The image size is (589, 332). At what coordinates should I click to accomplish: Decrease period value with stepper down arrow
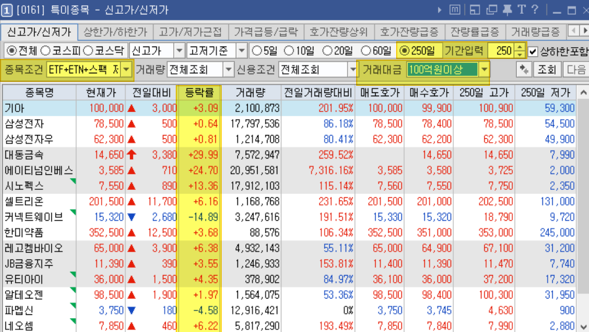[519, 54]
